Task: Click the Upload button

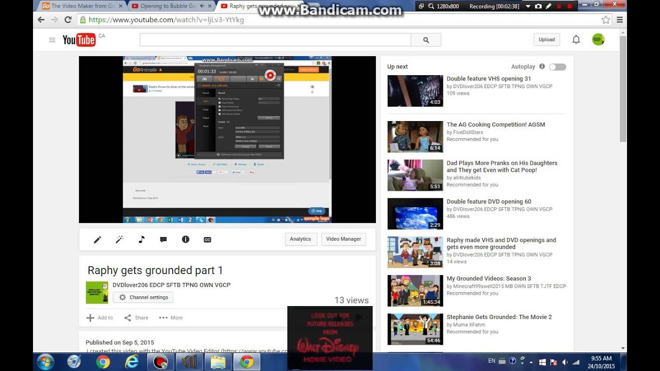Action: tap(547, 40)
